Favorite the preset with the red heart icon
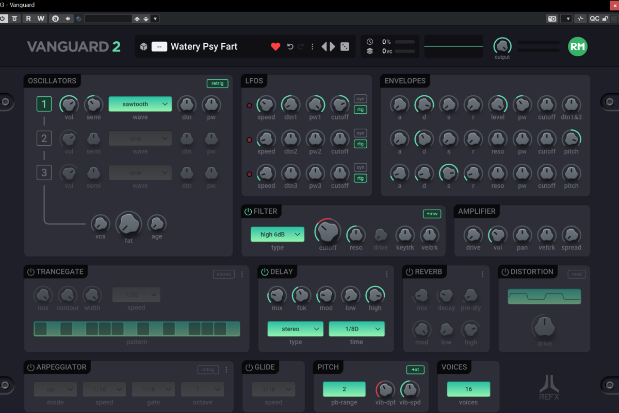 pos(275,46)
